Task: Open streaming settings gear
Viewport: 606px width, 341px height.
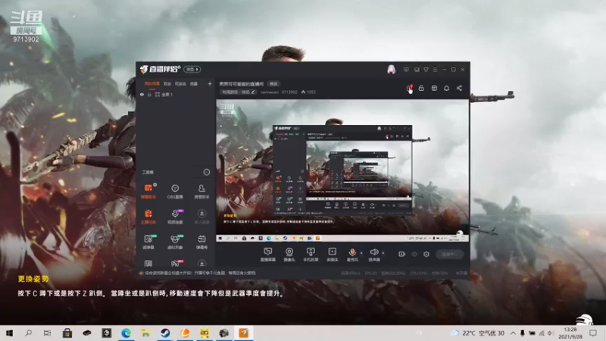Action: (x=426, y=254)
